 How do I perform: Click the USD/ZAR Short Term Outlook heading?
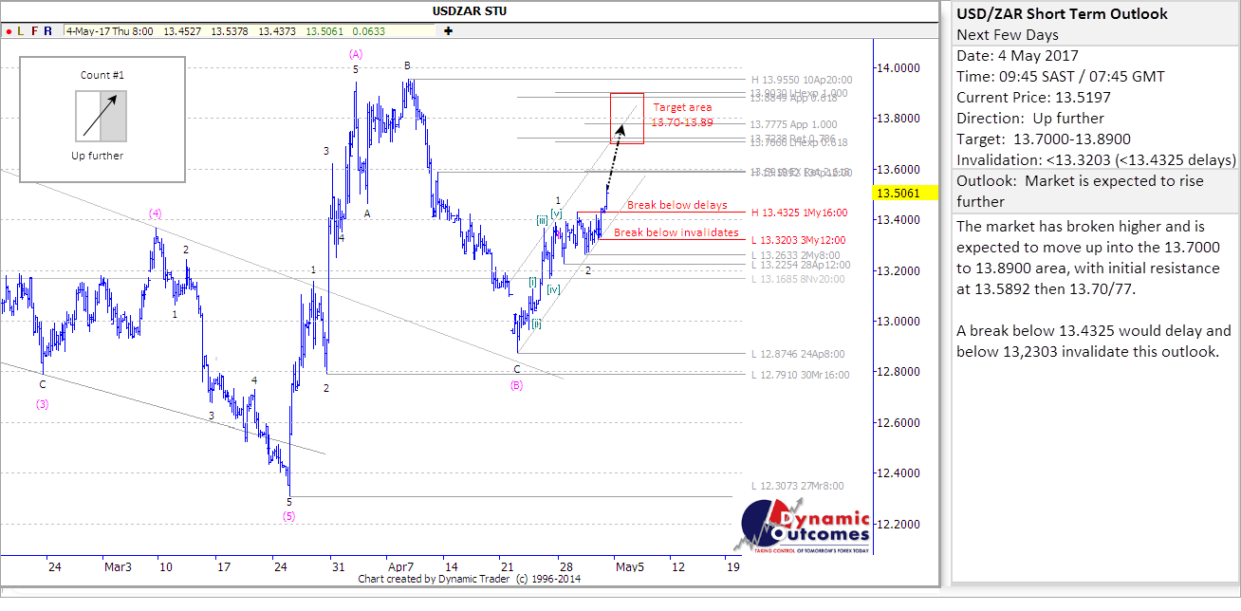click(1063, 14)
